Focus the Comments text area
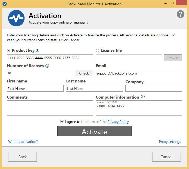The width and height of the screenshot is (189, 169). pos(50,108)
